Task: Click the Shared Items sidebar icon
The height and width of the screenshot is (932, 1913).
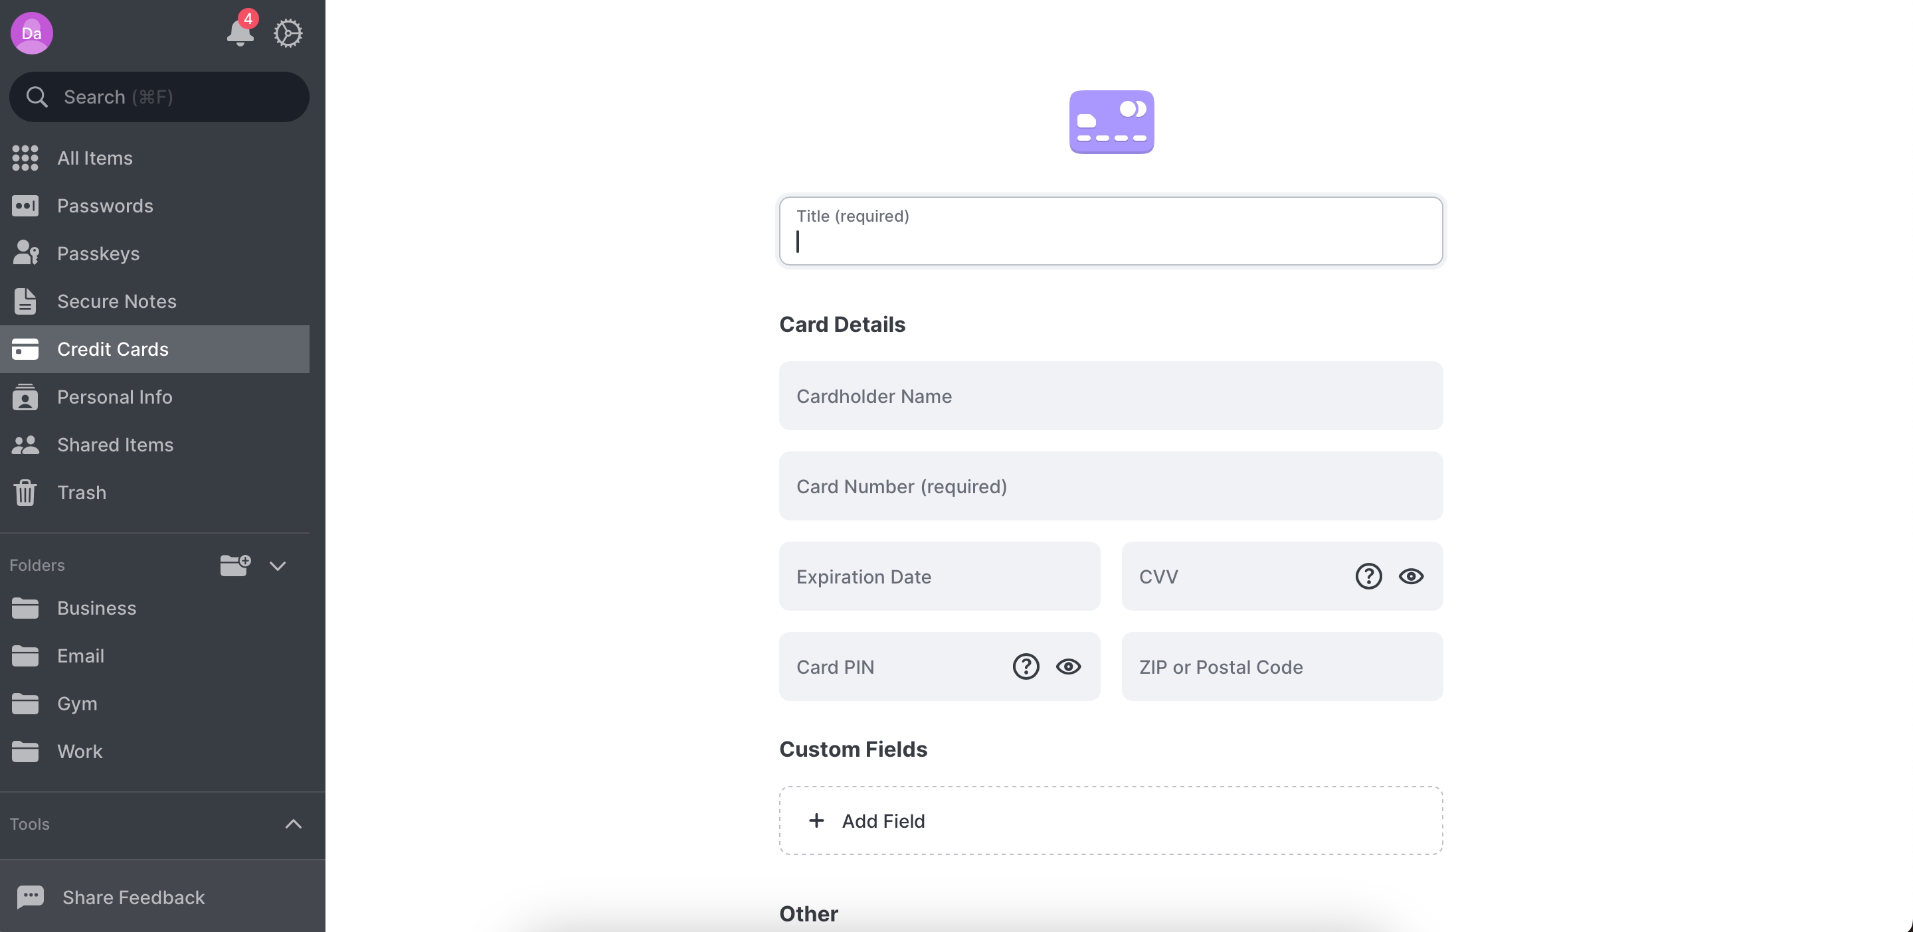Action: coord(26,444)
